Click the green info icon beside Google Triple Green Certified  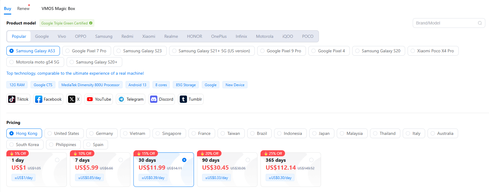(x=91, y=23)
